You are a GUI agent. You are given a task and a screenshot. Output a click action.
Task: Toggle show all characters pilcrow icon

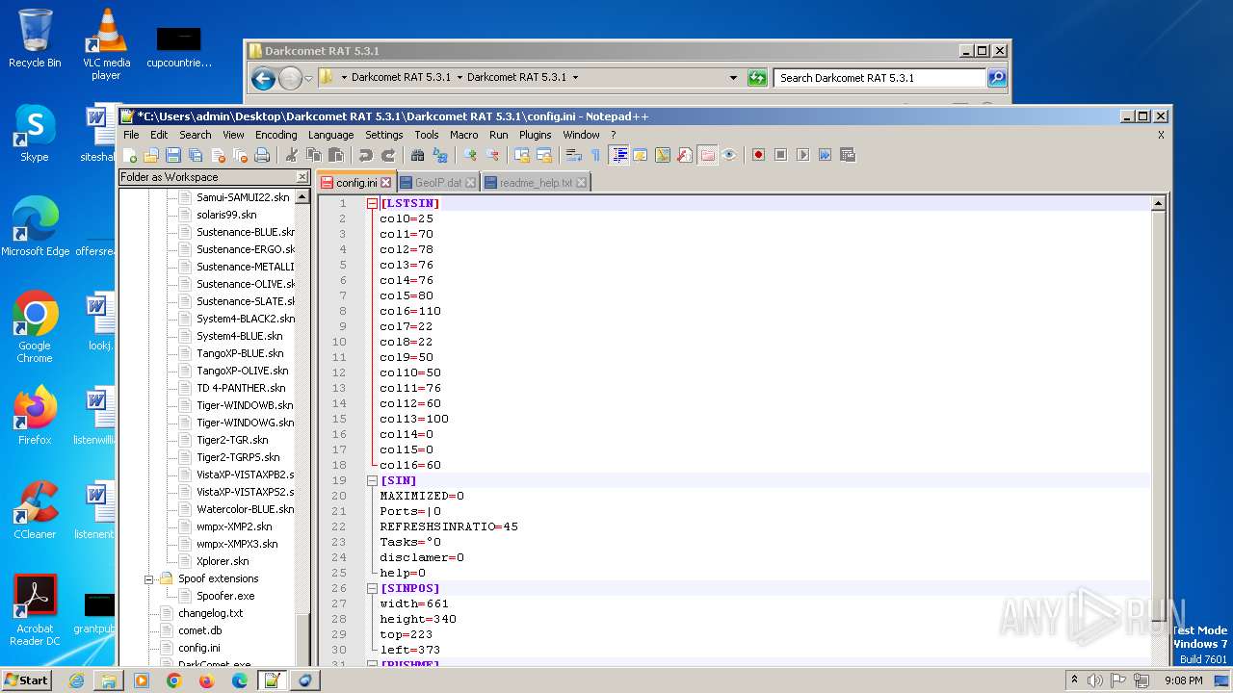[x=595, y=155]
